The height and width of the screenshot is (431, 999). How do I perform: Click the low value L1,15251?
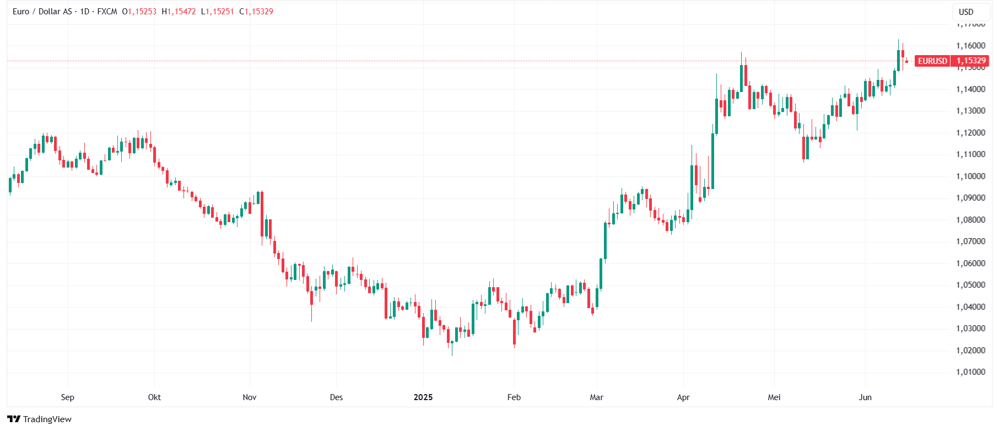(x=218, y=12)
